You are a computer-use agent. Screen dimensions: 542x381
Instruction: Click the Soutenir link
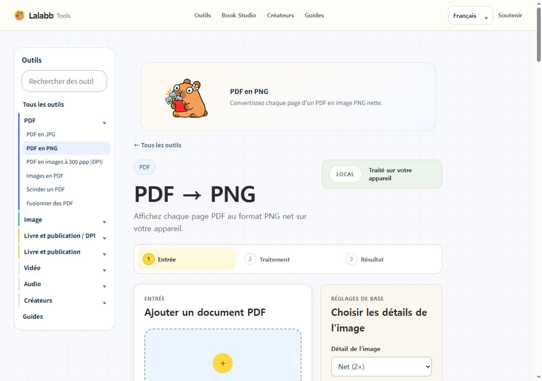tap(510, 15)
